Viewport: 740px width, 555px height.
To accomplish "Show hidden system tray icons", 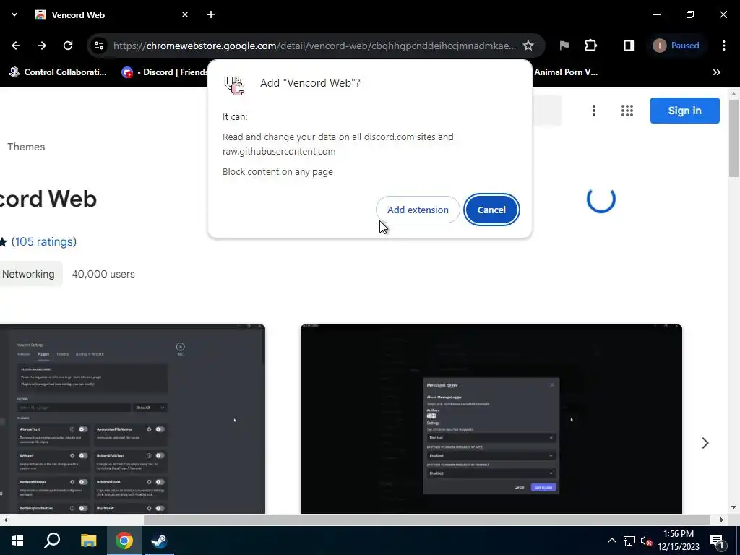I will point(611,541).
